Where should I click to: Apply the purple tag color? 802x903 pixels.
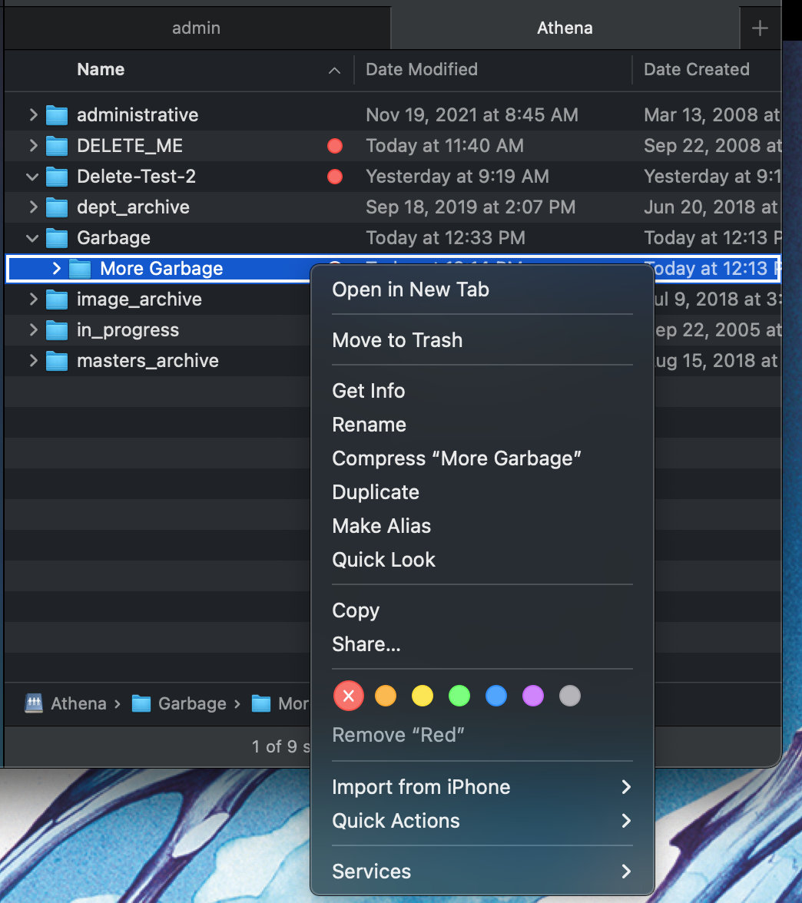coord(533,696)
